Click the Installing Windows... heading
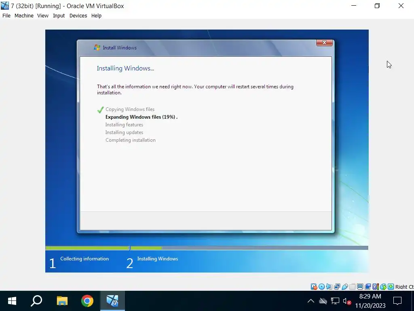This screenshot has height=311, width=414. coord(125,68)
